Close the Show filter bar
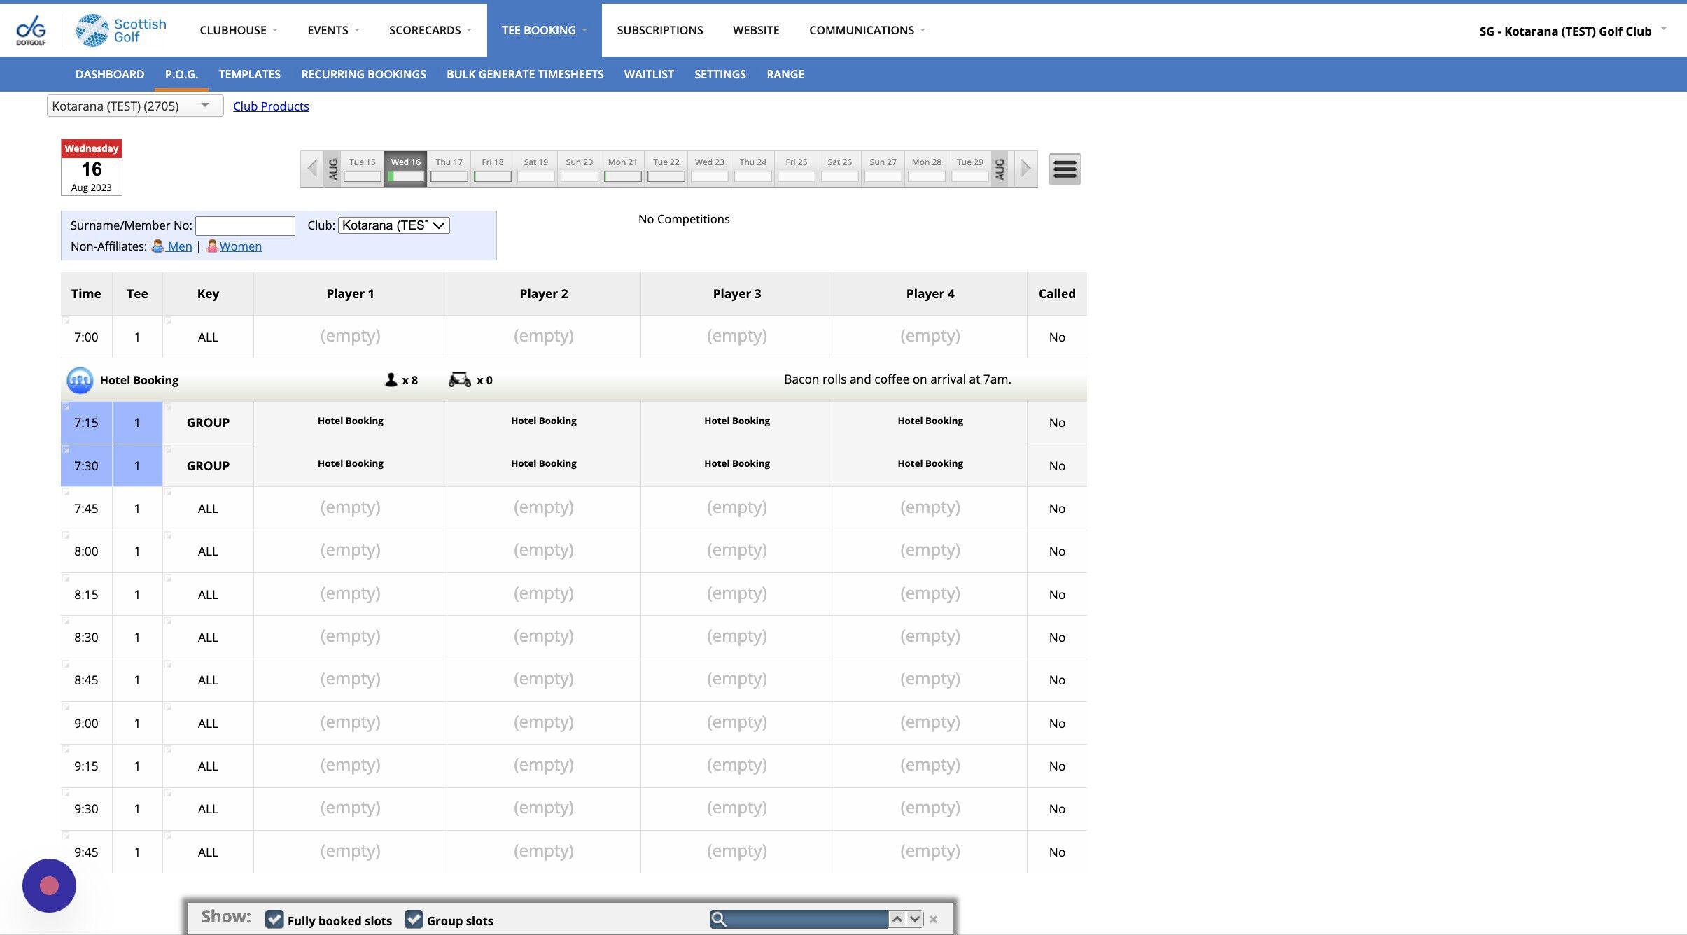Screen dimensions: 1687x935 (933, 920)
